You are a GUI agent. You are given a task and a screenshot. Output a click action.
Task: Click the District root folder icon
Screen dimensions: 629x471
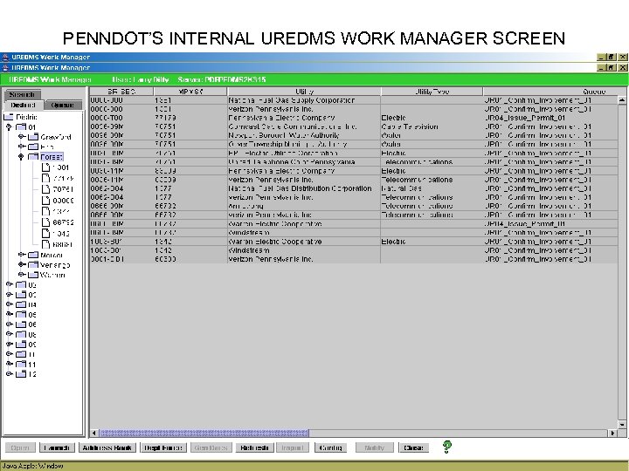(9, 117)
